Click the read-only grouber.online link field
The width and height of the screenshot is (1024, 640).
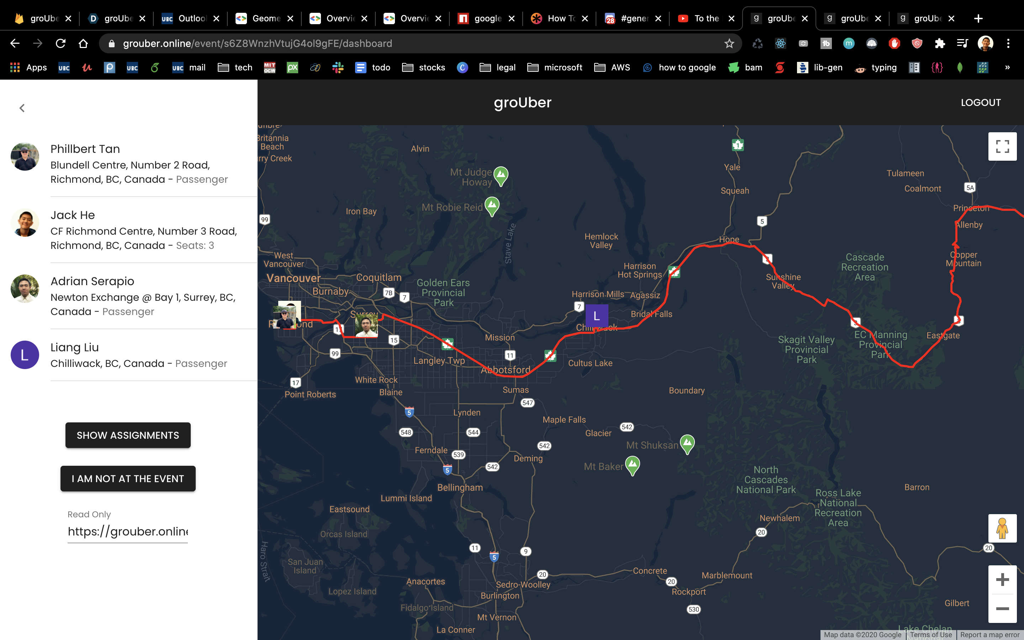[x=127, y=531]
